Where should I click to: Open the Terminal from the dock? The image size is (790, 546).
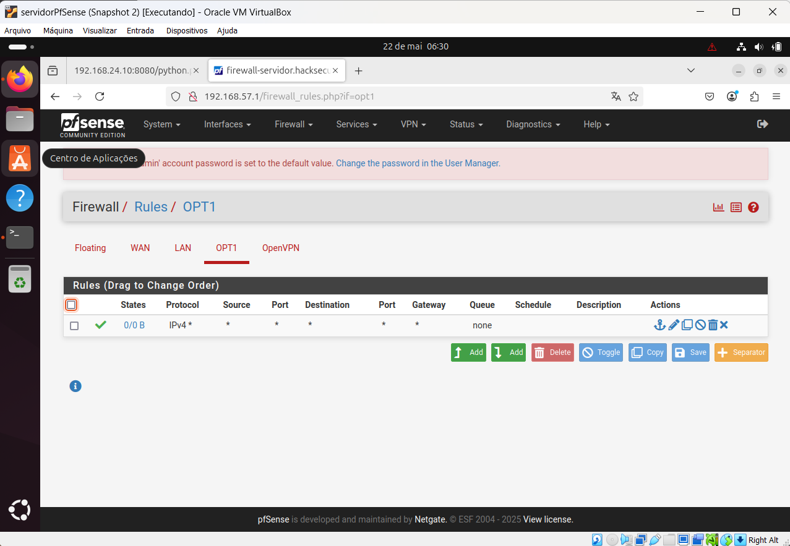point(20,237)
